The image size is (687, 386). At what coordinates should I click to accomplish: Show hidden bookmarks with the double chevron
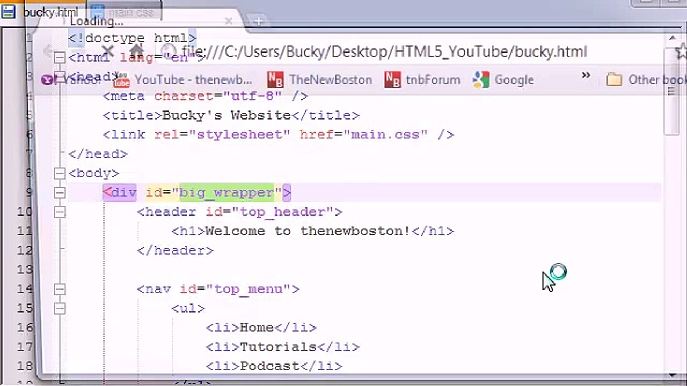click(x=586, y=76)
